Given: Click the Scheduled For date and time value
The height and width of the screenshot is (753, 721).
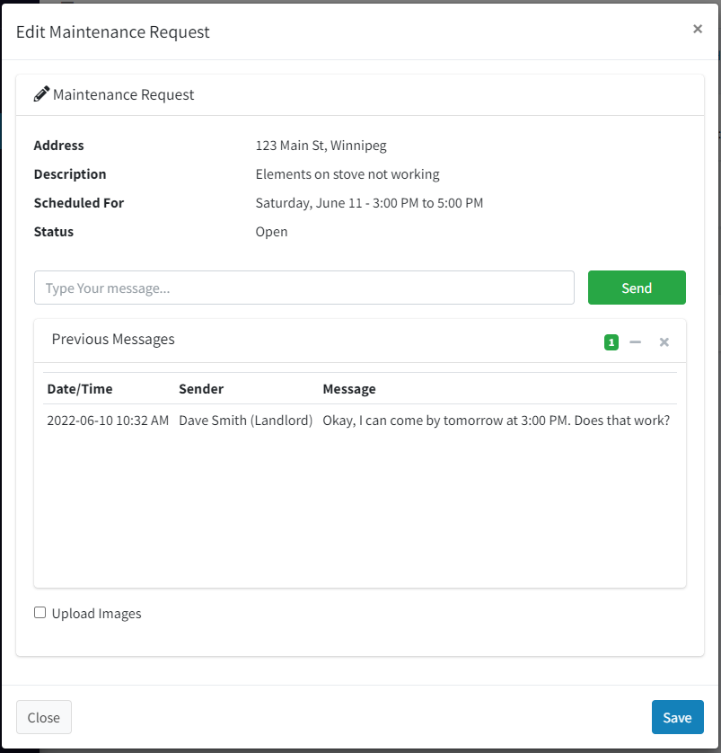Looking at the screenshot, I should (x=369, y=203).
